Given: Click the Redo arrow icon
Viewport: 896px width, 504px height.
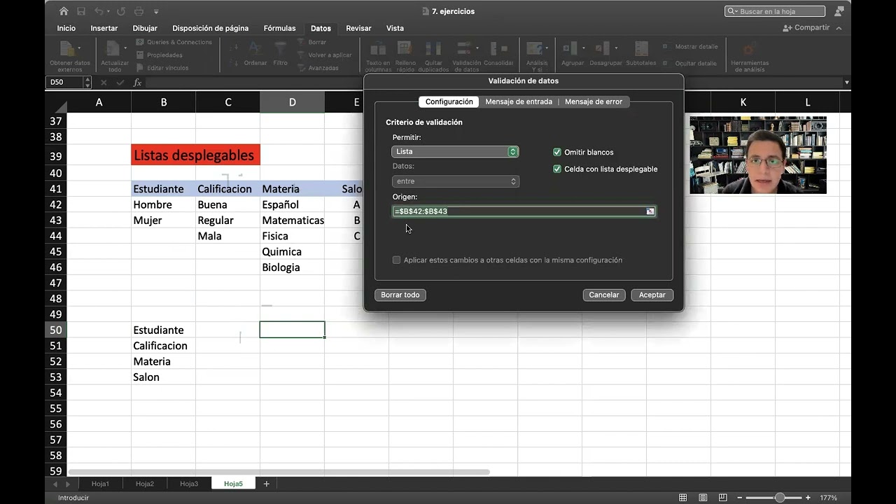Looking at the screenshot, I should [x=120, y=11].
